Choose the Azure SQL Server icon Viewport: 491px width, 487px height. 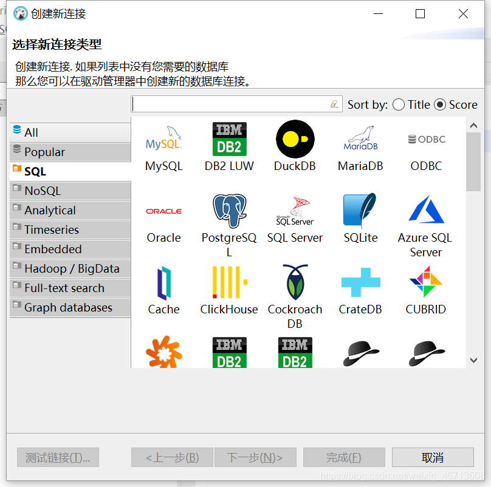(x=426, y=209)
